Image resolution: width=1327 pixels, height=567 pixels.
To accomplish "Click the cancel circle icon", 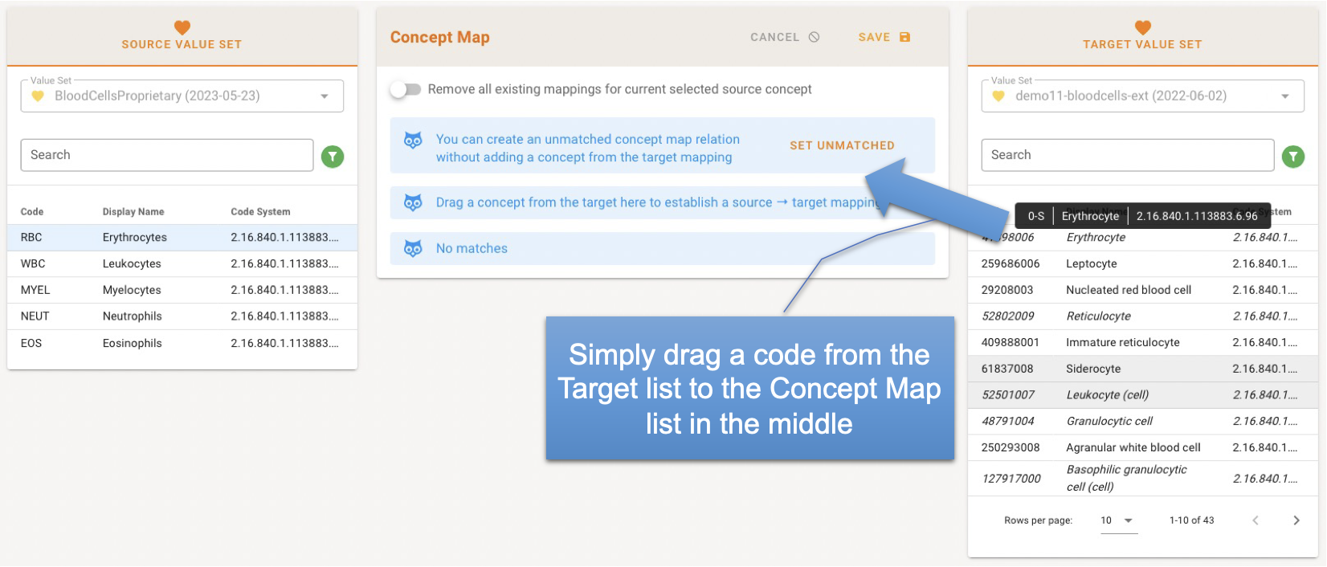I will (x=815, y=37).
